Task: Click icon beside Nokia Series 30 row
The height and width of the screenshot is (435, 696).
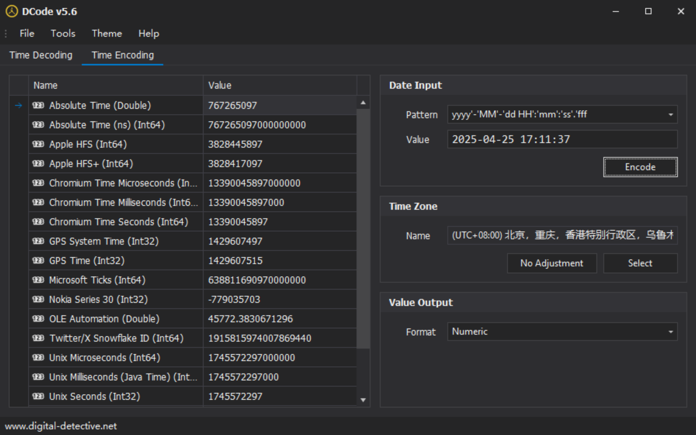Action: [38, 299]
